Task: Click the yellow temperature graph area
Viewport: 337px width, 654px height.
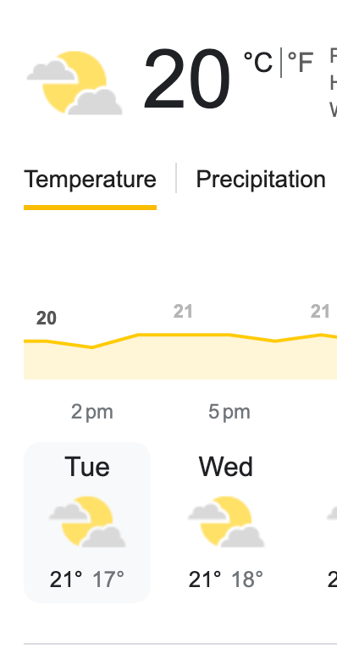Action: click(x=180, y=357)
